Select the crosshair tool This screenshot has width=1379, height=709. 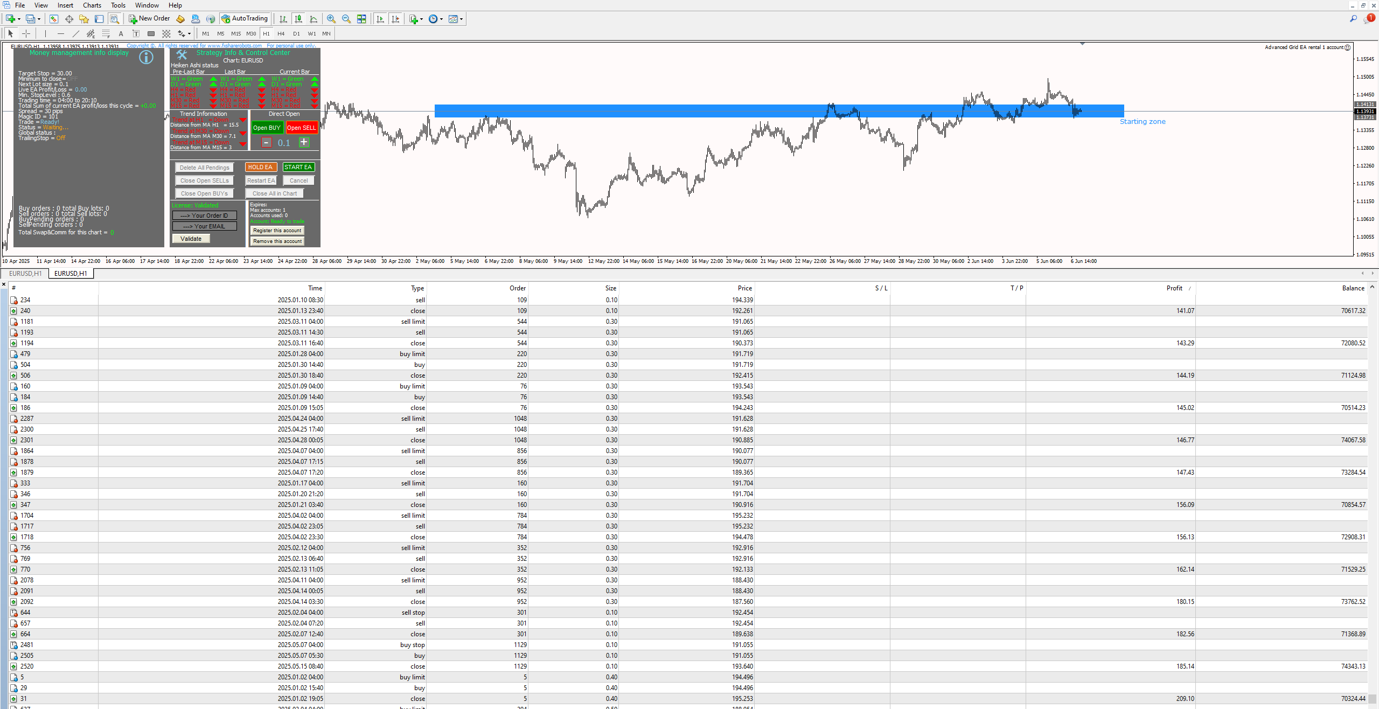point(26,33)
